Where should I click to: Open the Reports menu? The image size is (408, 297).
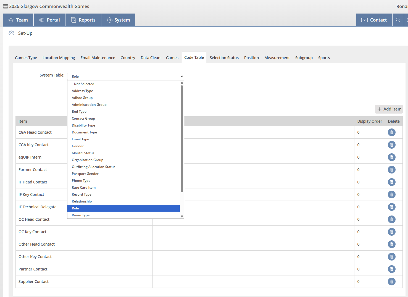83,20
